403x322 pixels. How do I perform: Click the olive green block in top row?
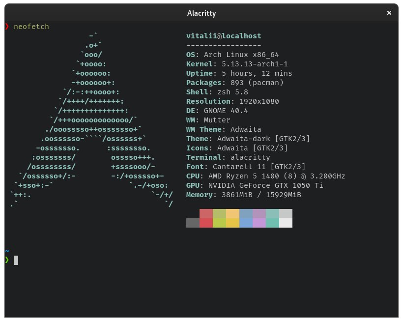pos(220,213)
